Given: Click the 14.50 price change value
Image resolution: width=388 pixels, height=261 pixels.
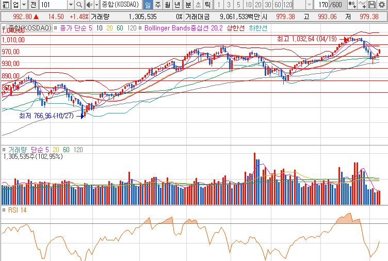Looking at the screenshot, I should [x=56, y=17].
